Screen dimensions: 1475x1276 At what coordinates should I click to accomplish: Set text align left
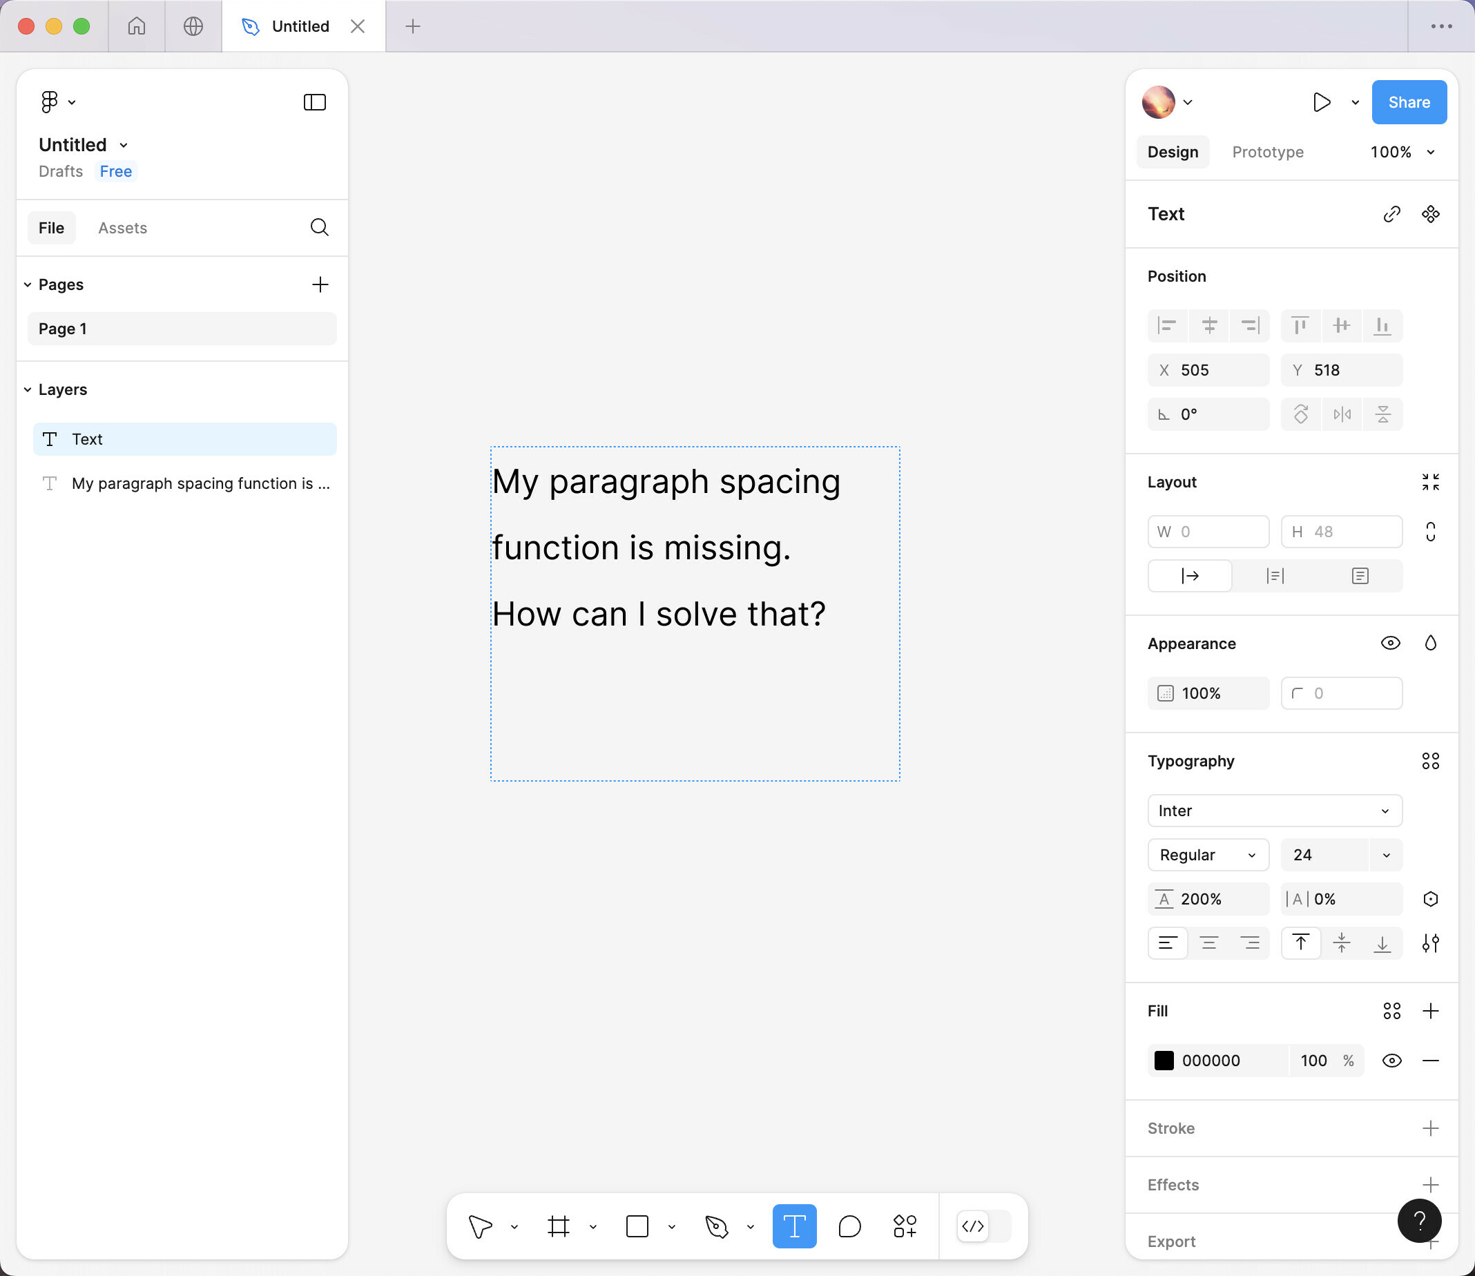1167,942
